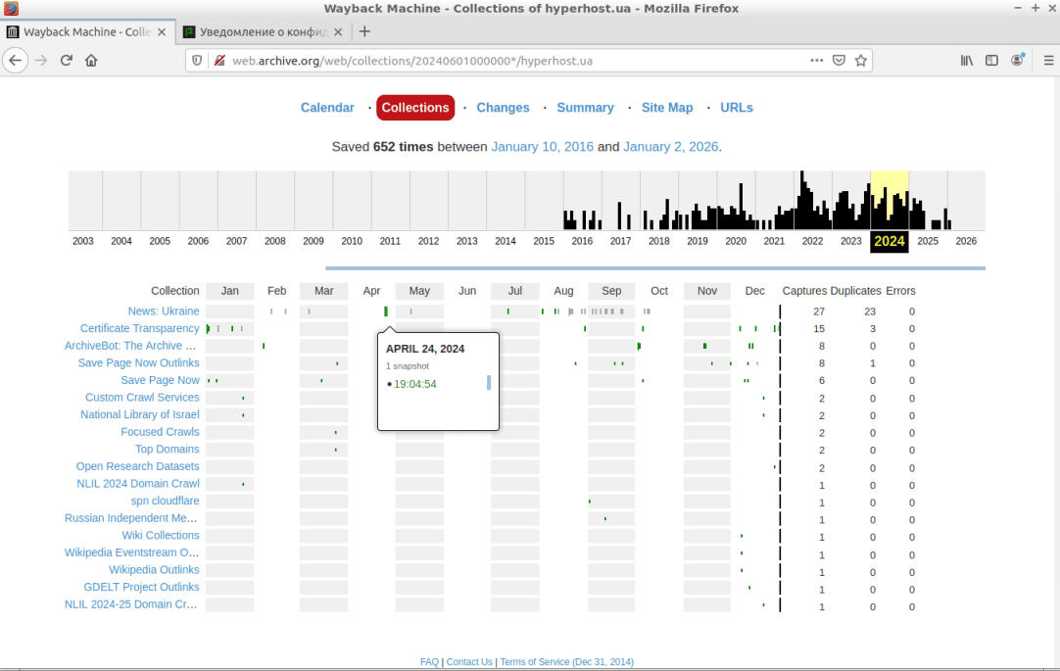Open the 19:04:54 snapshot link
Screen dimensions: 1060x671
(x=415, y=384)
